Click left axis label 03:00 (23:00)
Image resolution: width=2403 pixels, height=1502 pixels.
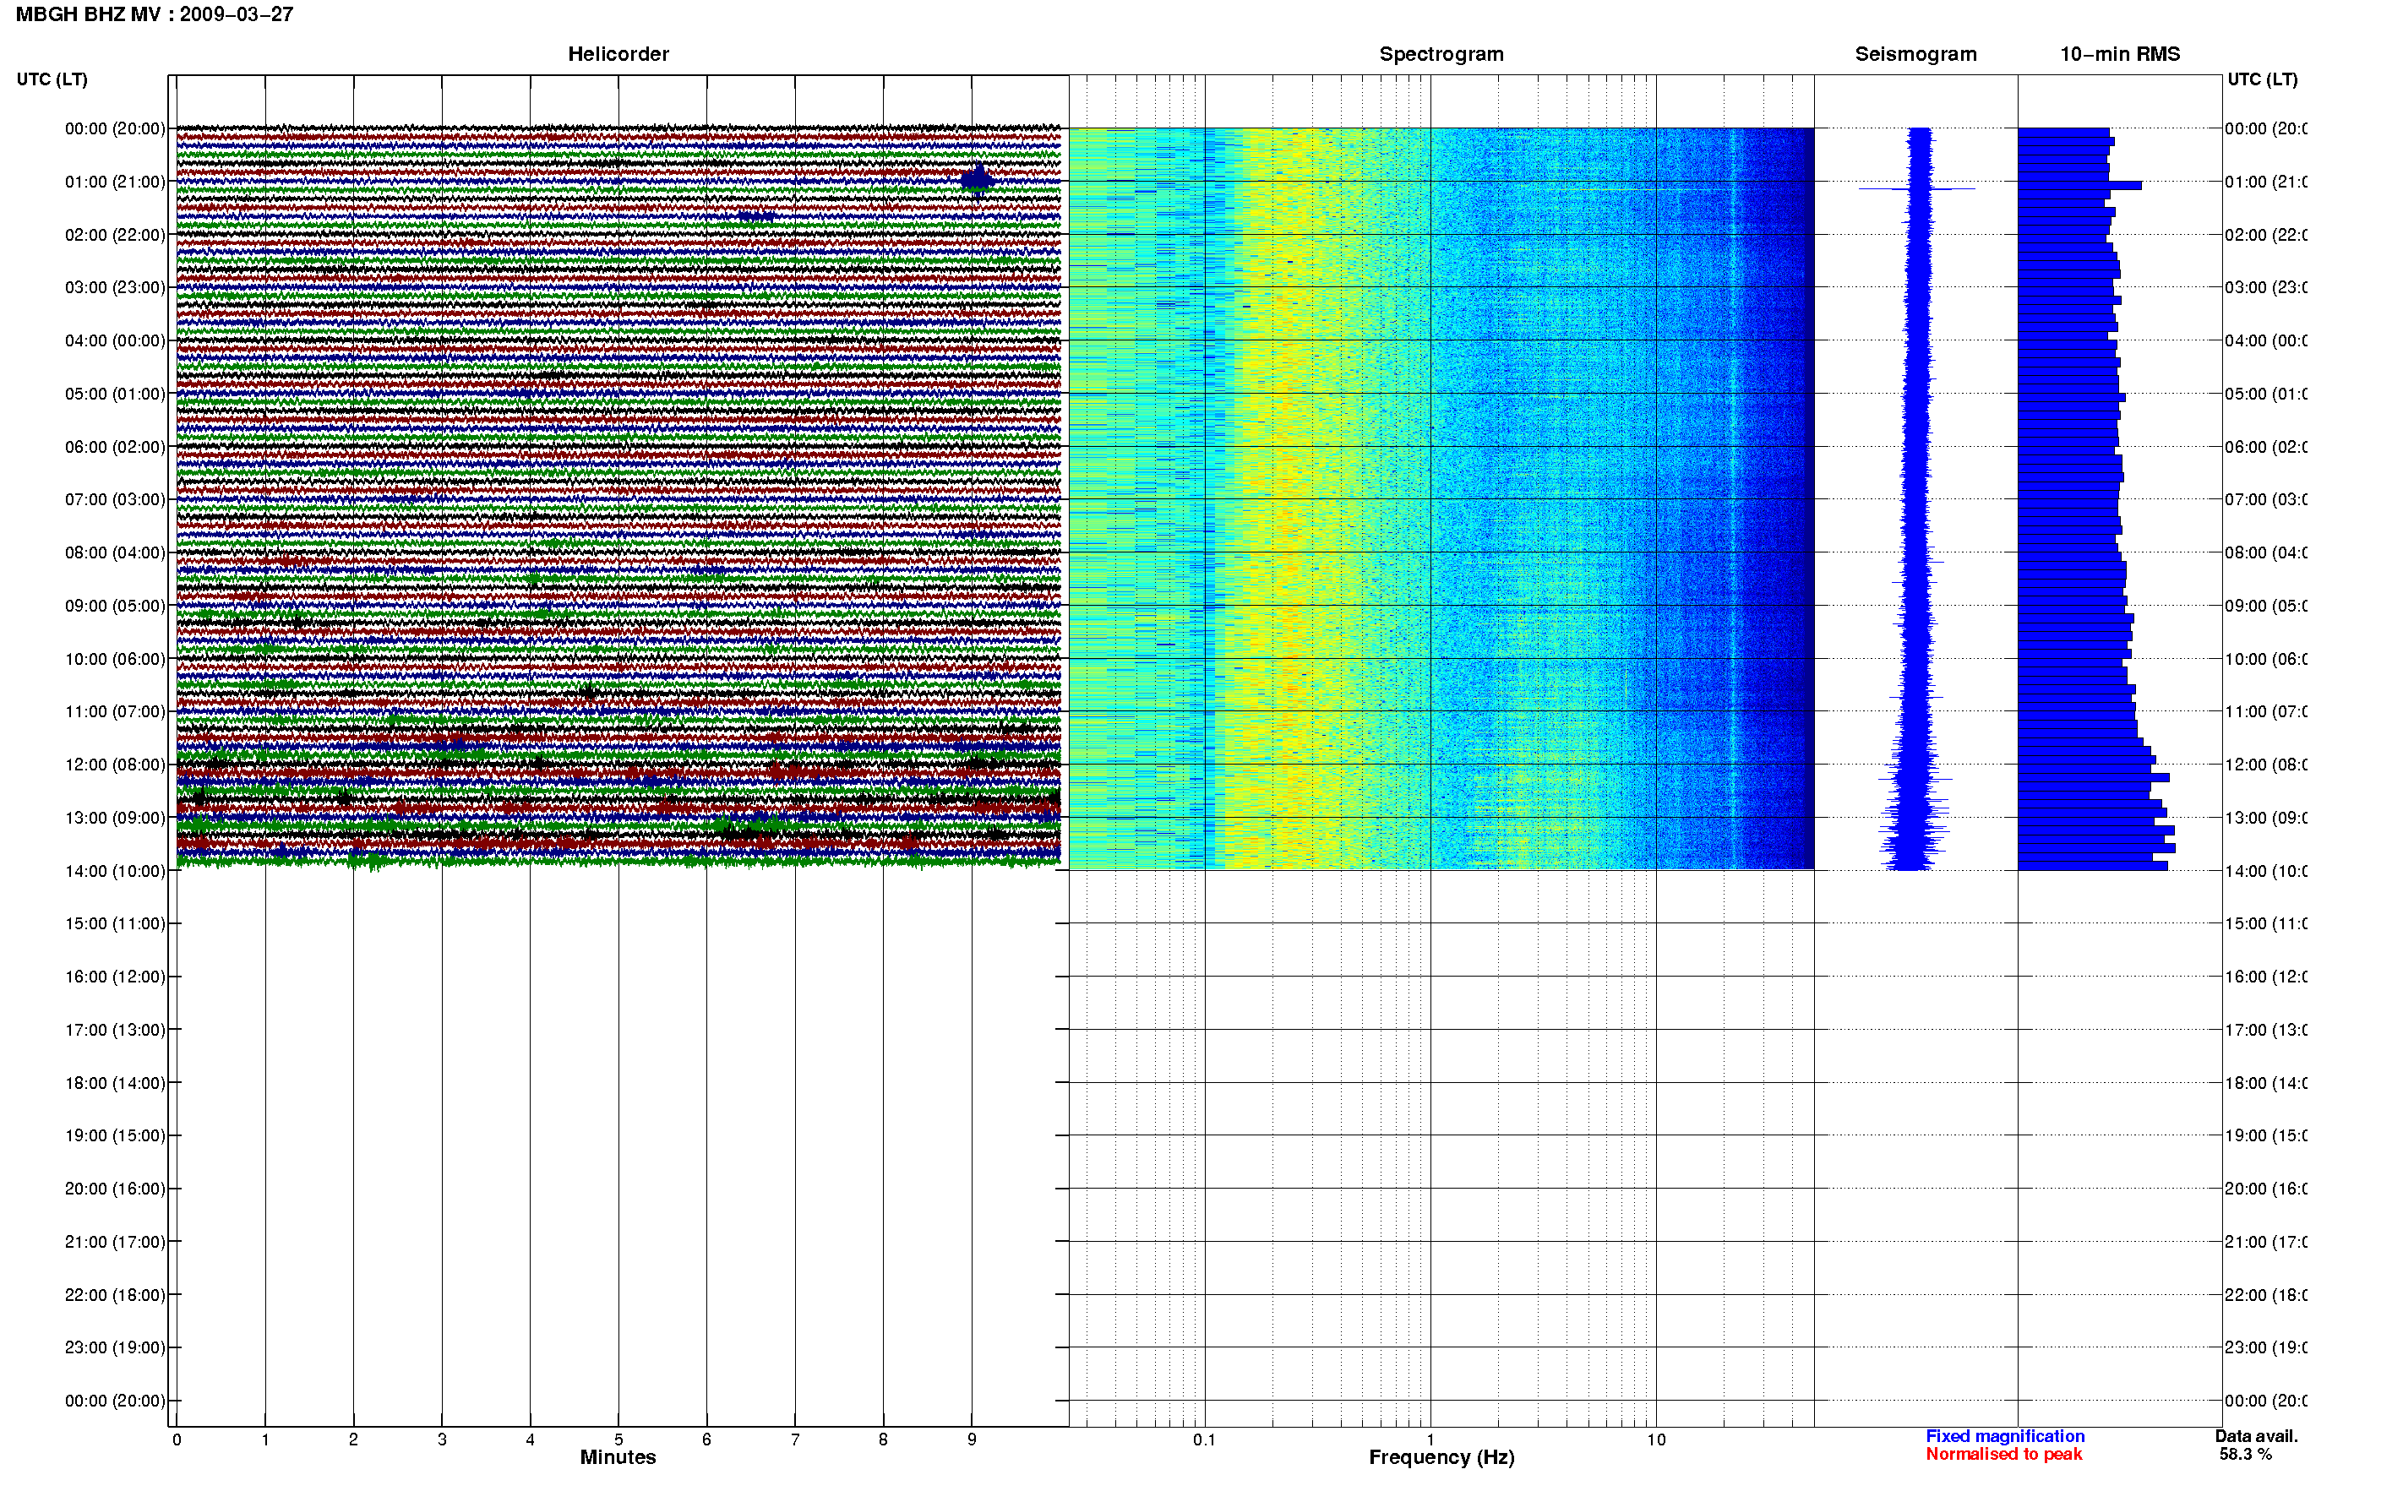pos(115,288)
